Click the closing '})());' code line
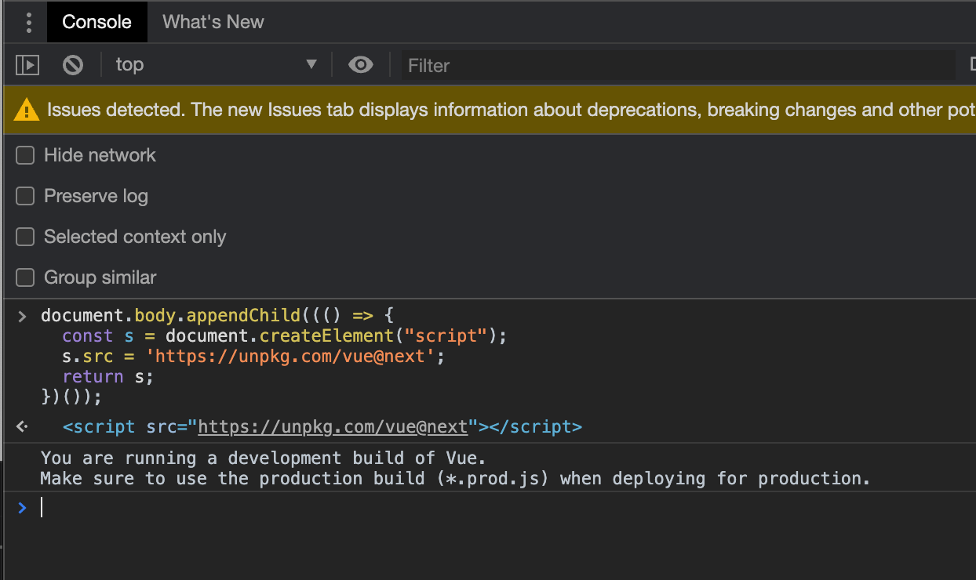The width and height of the screenshot is (976, 580). pyautogui.click(x=71, y=397)
